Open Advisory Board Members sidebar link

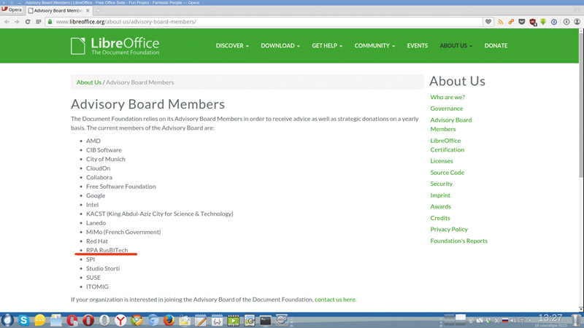tap(450, 124)
